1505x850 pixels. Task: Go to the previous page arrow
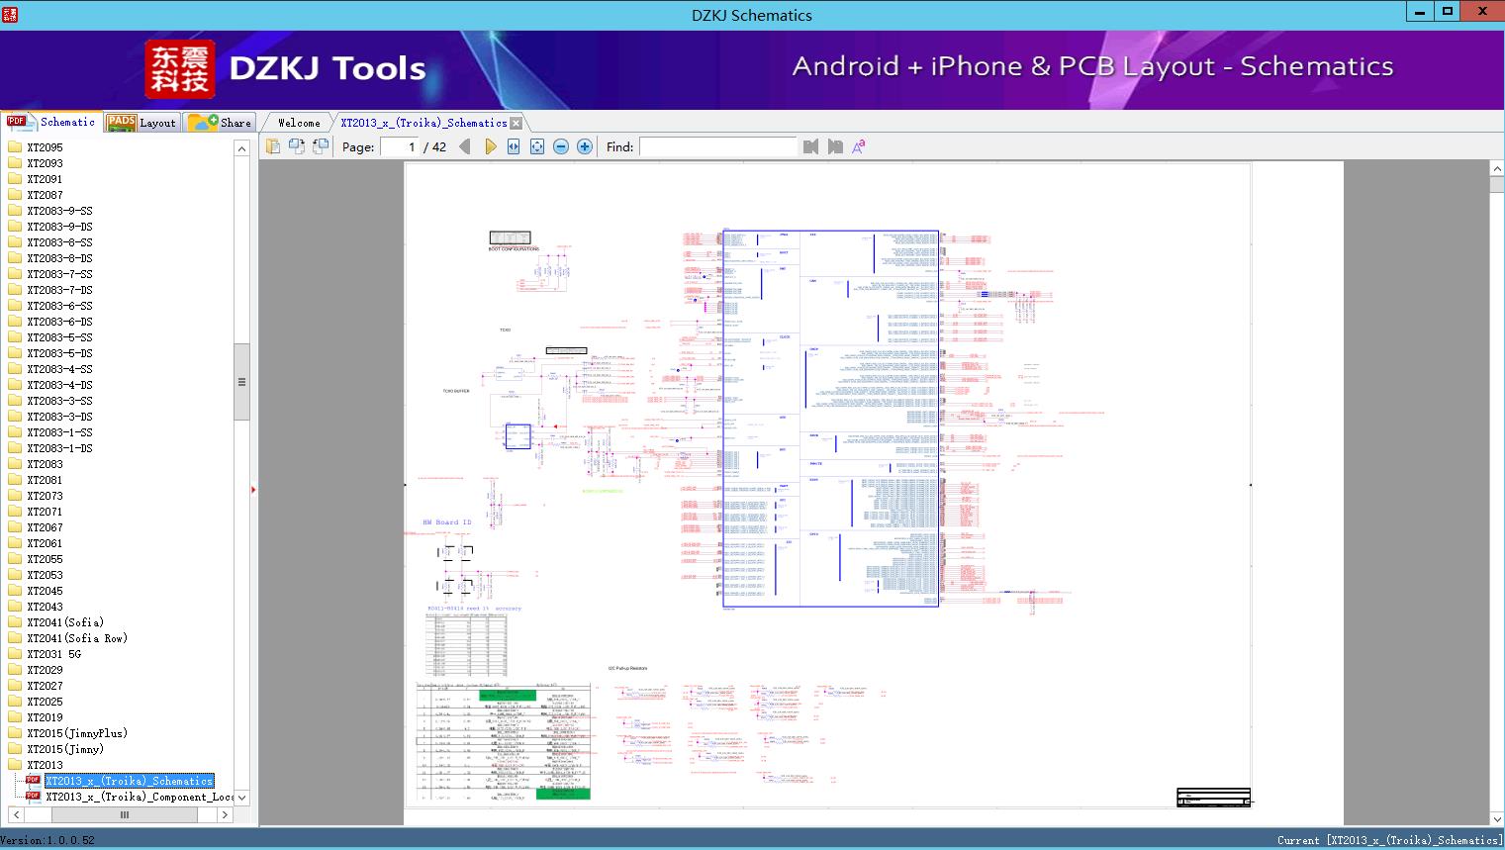[465, 146]
